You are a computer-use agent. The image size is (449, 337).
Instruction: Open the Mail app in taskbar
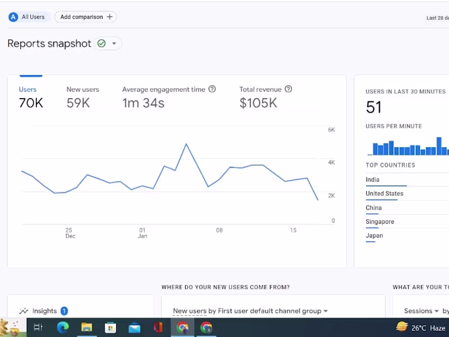click(x=135, y=327)
